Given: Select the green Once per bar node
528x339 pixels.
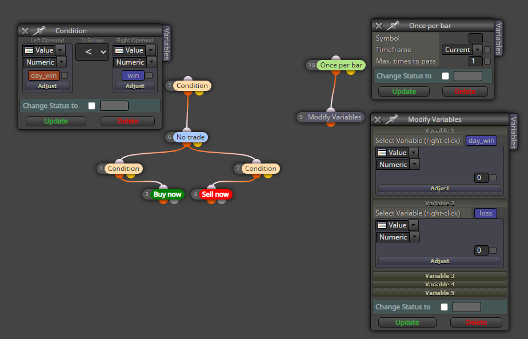Looking at the screenshot, I should 341,65.
